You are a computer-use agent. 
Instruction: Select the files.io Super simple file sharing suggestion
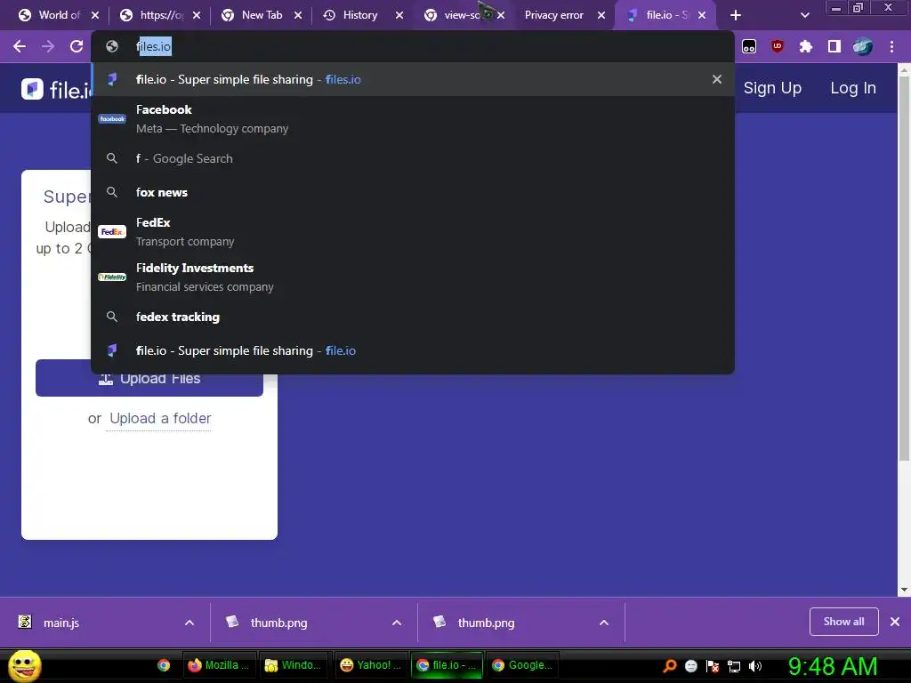pyautogui.click(x=413, y=79)
